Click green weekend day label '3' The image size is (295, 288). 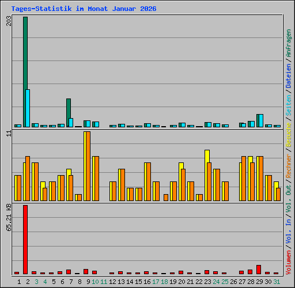click(x=36, y=282)
